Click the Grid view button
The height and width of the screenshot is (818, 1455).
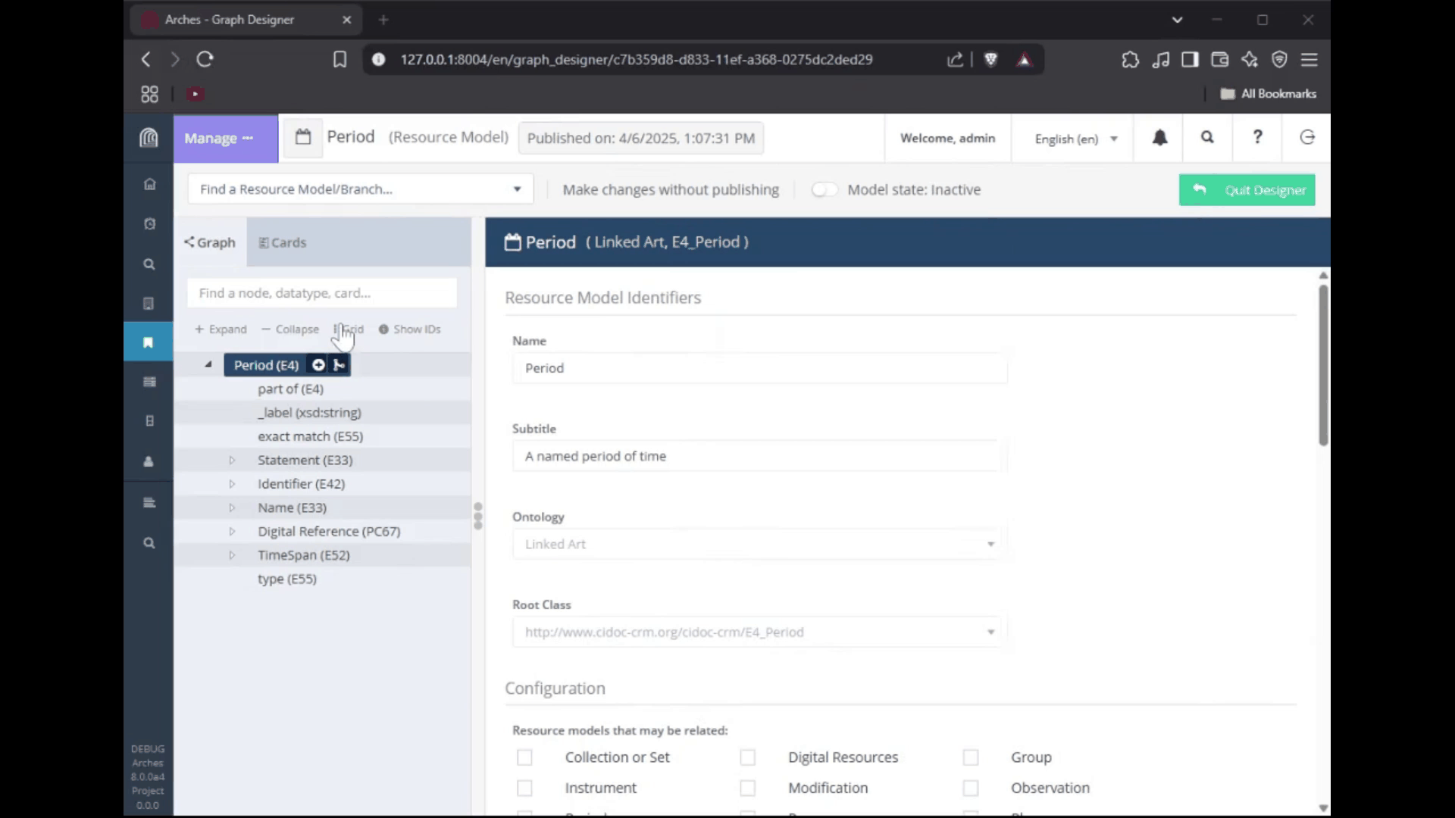349,329
